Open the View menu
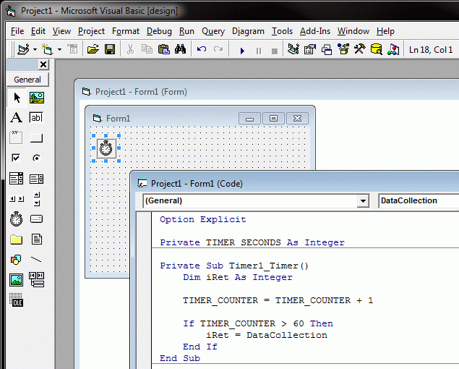 pos(61,31)
